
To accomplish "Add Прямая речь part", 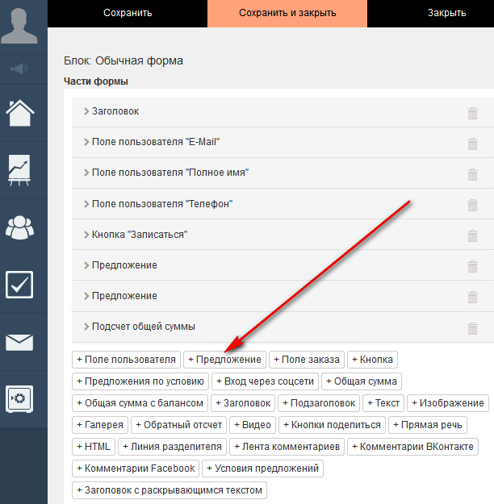I will (428, 425).
